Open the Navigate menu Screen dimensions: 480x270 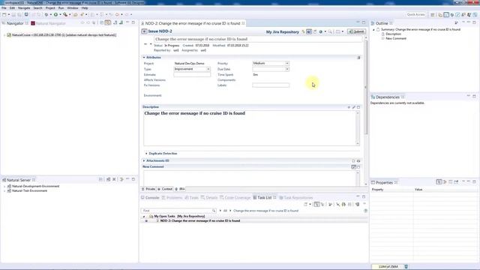point(24,8)
